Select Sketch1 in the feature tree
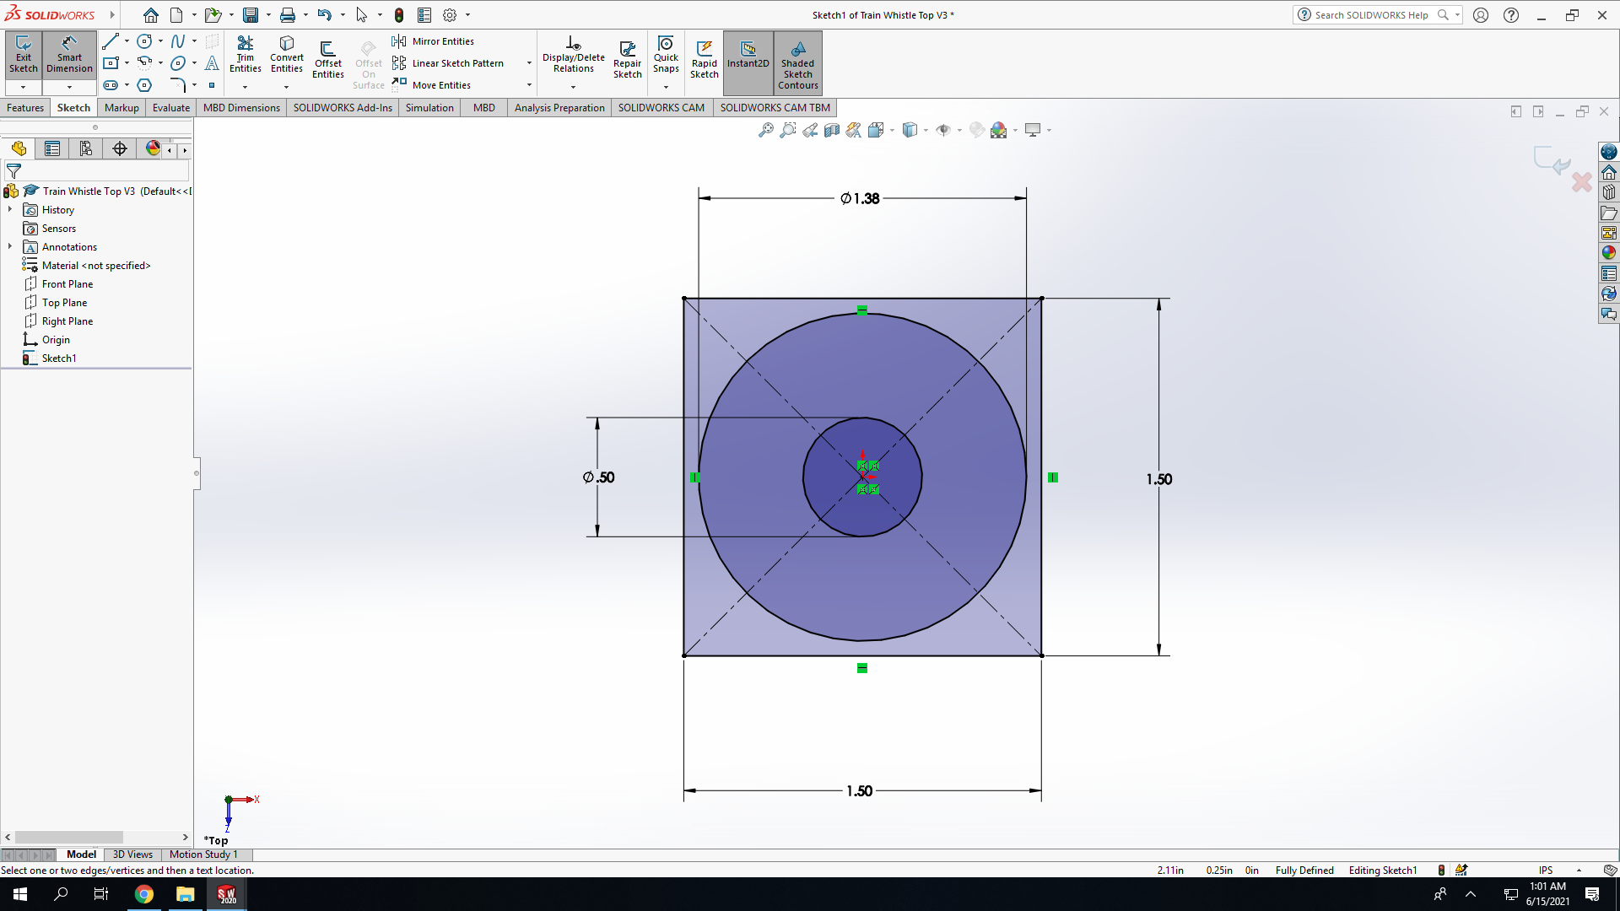The width and height of the screenshot is (1620, 911). point(59,358)
